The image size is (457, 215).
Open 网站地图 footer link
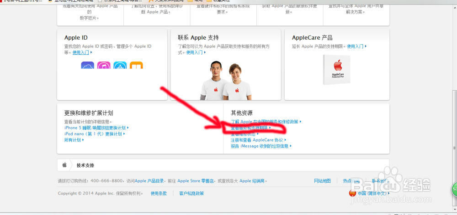[x=322, y=181]
